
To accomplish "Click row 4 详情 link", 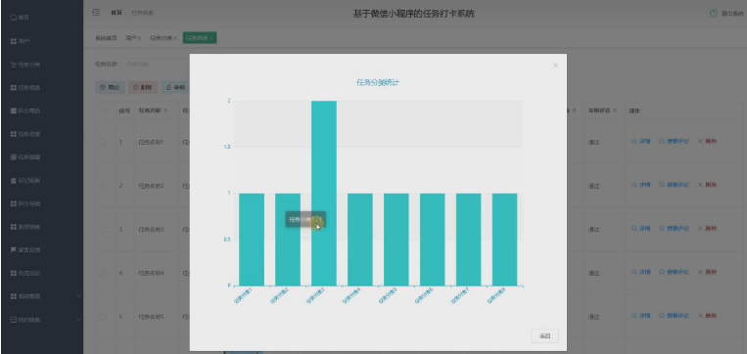I will (x=641, y=272).
